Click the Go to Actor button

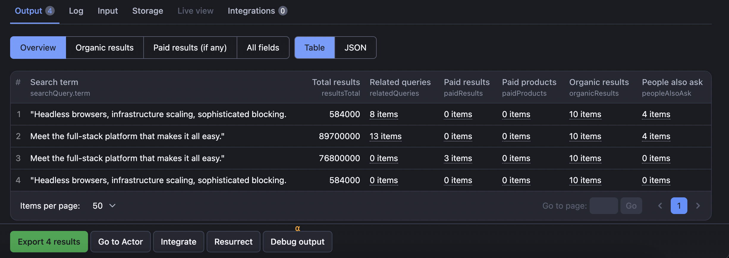pyautogui.click(x=120, y=242)
